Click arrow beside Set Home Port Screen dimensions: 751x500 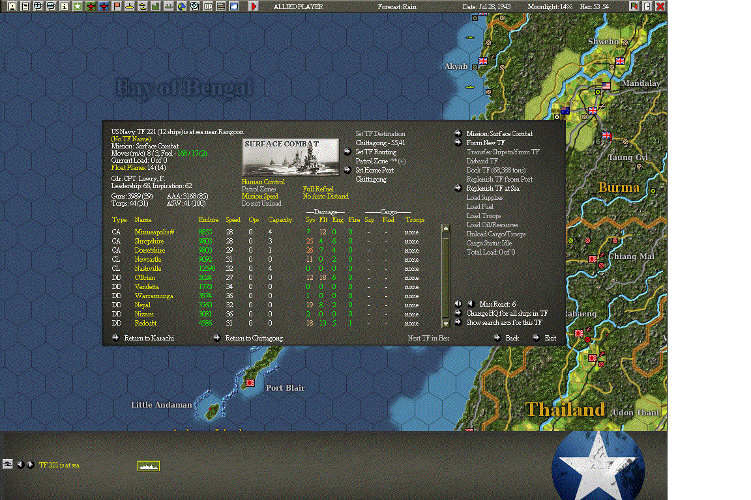[347, 170]
